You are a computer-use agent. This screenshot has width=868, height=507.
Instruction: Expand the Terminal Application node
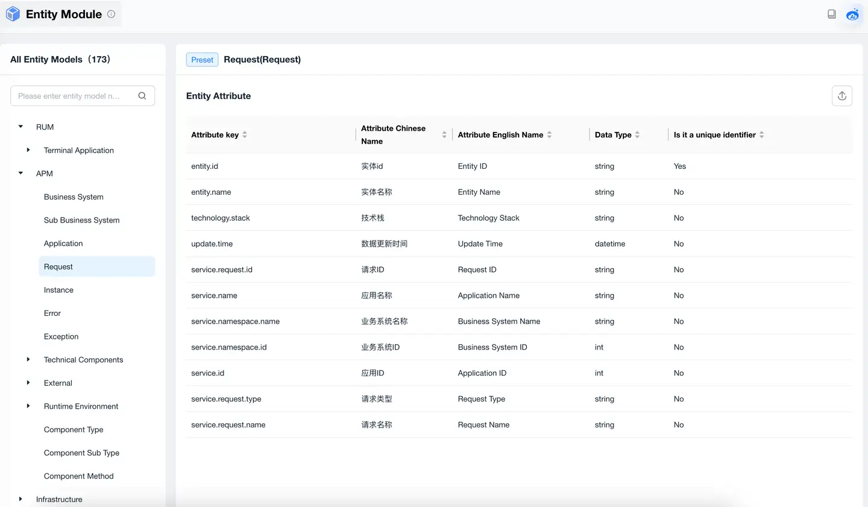tap(28, 150)
